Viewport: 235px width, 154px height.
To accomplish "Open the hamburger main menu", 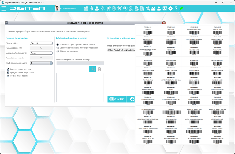I will pos(3,9).
